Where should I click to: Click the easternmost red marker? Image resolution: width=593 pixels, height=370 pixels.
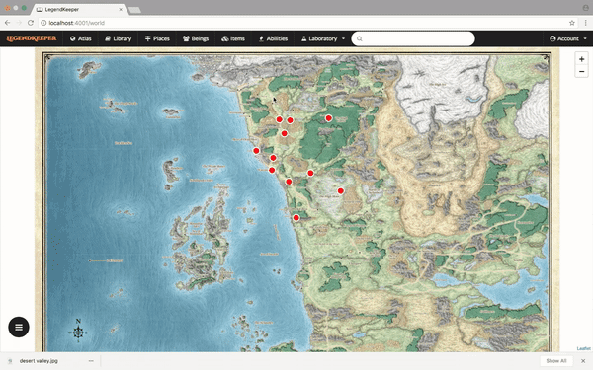pyautogui.click(x=340, y=191)
